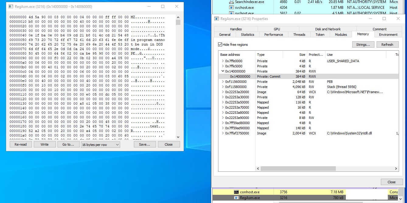Click the C:\Windows\System32\ntdll.dll path
The width and height of the screenshot is (407, 203).
point(349,133)
